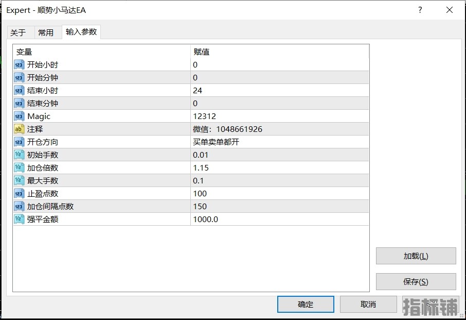Select the 强平金额 variable name
This screenshot has height=320, width=466.
[43, 219]
